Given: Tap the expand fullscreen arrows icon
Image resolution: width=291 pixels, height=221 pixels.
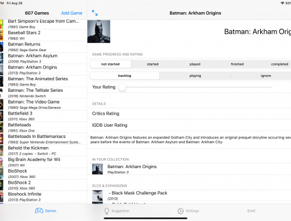Looking at the screenshot, I should coord(95,13).
